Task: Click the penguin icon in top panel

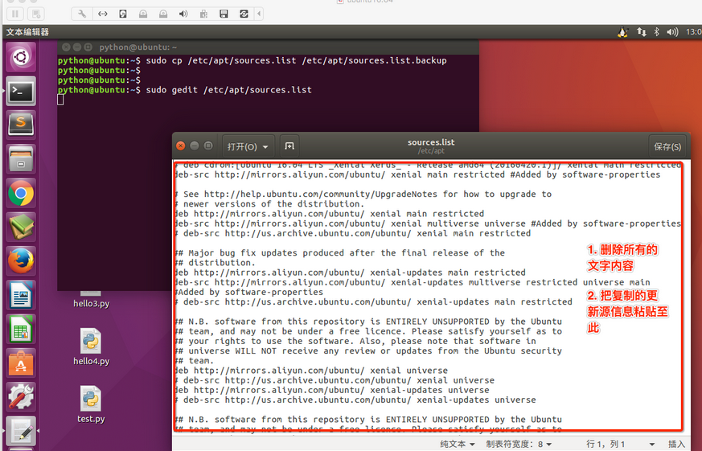Action: [x=622, y=32]
